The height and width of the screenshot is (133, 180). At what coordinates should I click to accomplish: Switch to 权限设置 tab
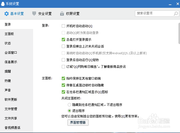click(x=70, y=14)
